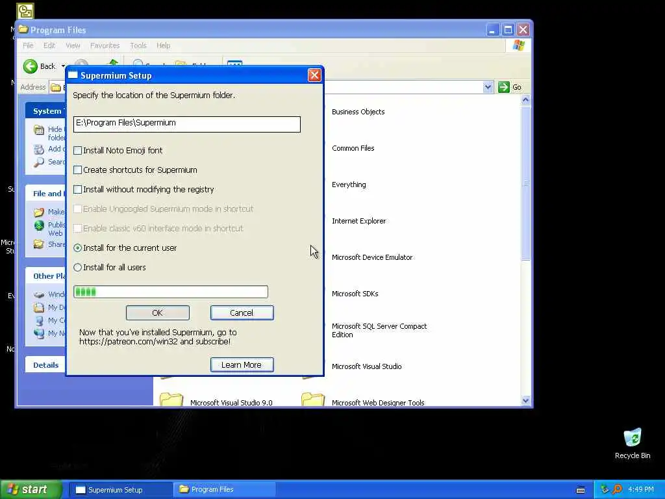The height and width of the screenshot is (499, 665).
Task: Click OK in Supermium Setup
Action: [x=157, y=313]
